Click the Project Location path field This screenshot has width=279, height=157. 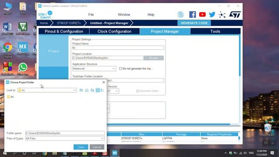pos(108,58)
